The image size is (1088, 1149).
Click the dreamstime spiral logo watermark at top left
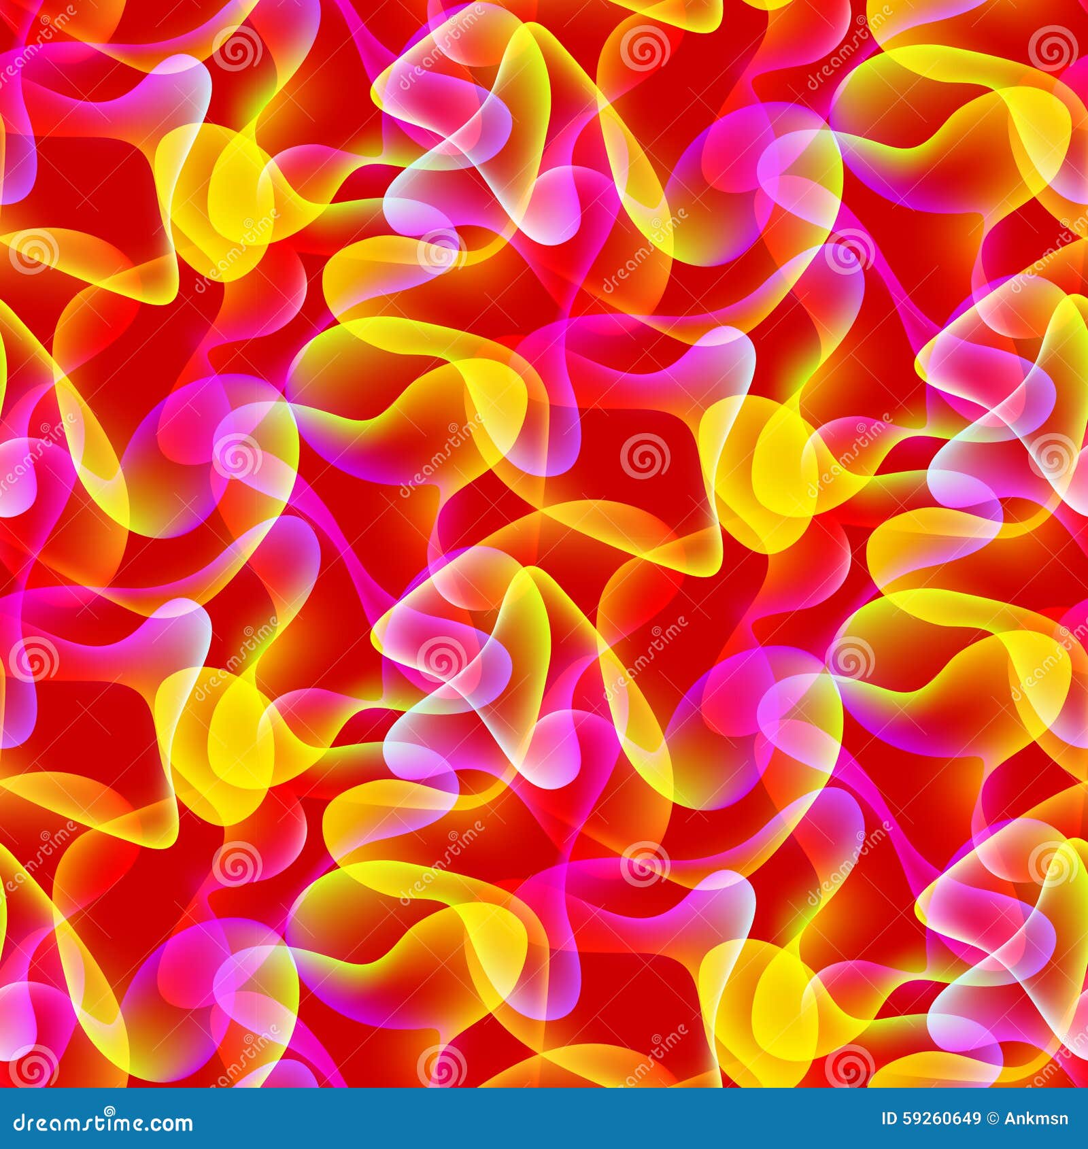[x=238, y=51]
